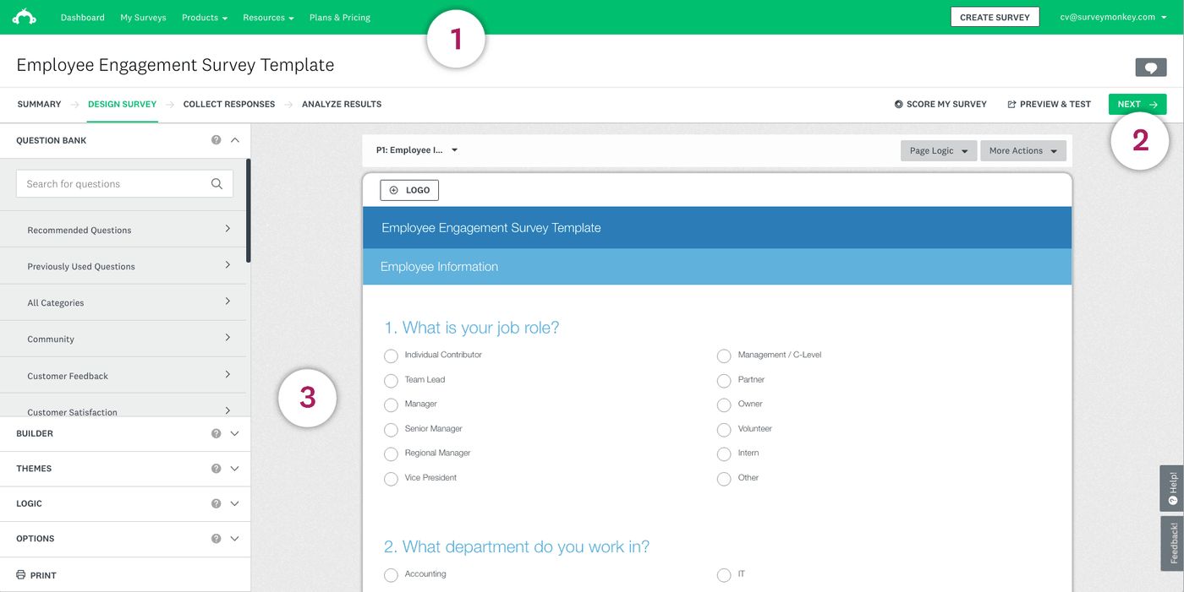Image resolution: width=1184 pixels, height=592 pixels.
Task: Open the More Actions dropdown
Action: click(x=1022, y=151)
